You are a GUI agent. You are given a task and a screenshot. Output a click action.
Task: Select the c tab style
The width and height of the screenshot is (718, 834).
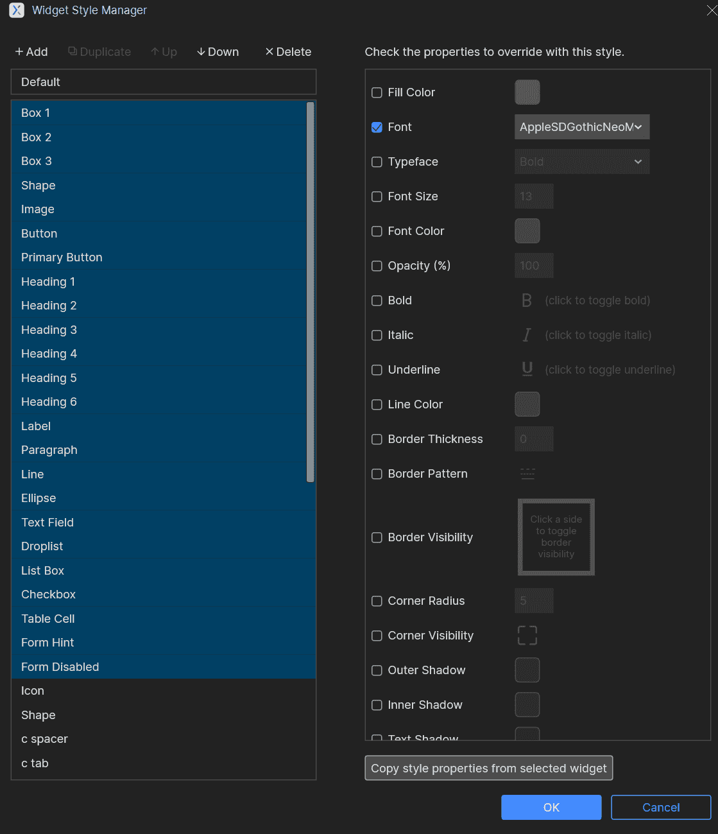coord(164,763)
